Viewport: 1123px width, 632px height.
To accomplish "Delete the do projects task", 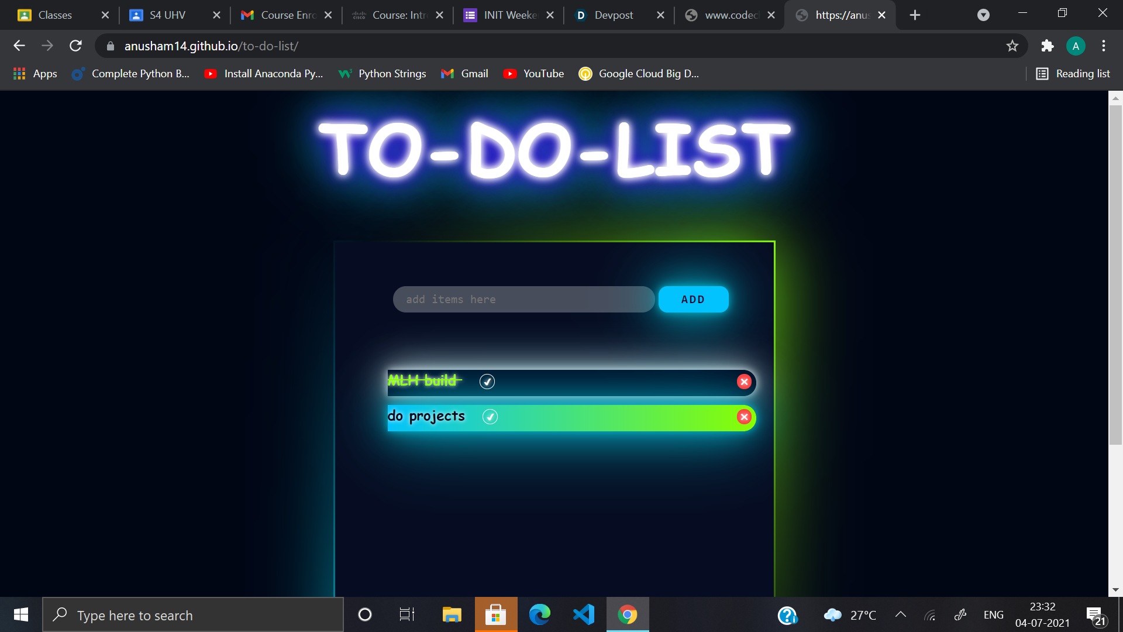I will (744, 417).
